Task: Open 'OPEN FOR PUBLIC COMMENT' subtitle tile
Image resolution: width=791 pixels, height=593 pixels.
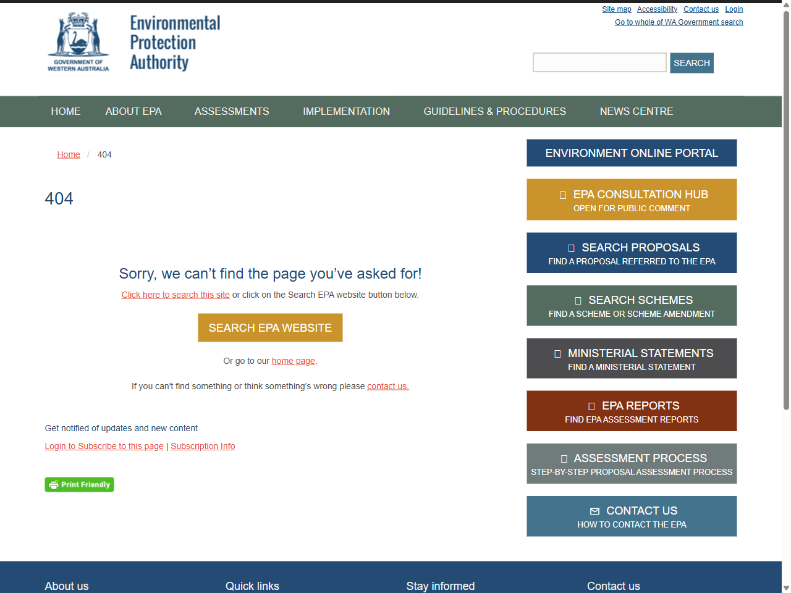Action: pyautogui.click(x=632, y=208)
